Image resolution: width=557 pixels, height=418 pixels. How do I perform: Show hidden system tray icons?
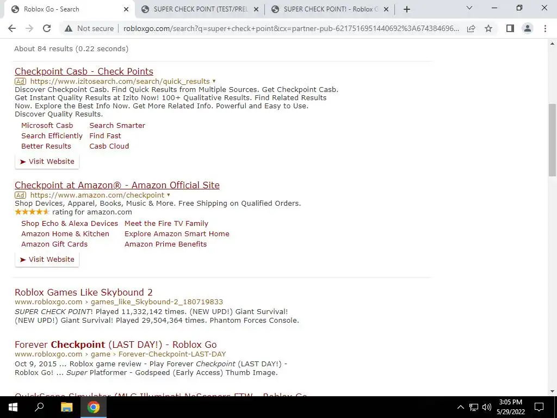[460, 407]
